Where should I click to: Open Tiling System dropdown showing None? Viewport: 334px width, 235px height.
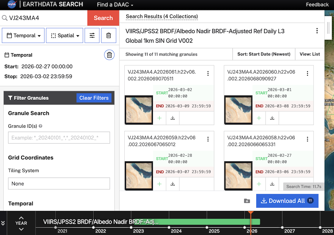59,184
